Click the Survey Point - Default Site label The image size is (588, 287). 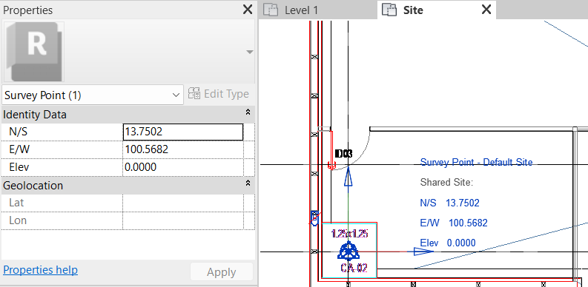point(476,163)
